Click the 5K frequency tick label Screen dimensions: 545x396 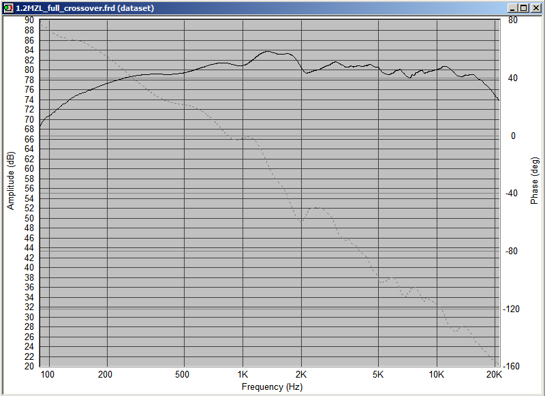tap(378, 374)
